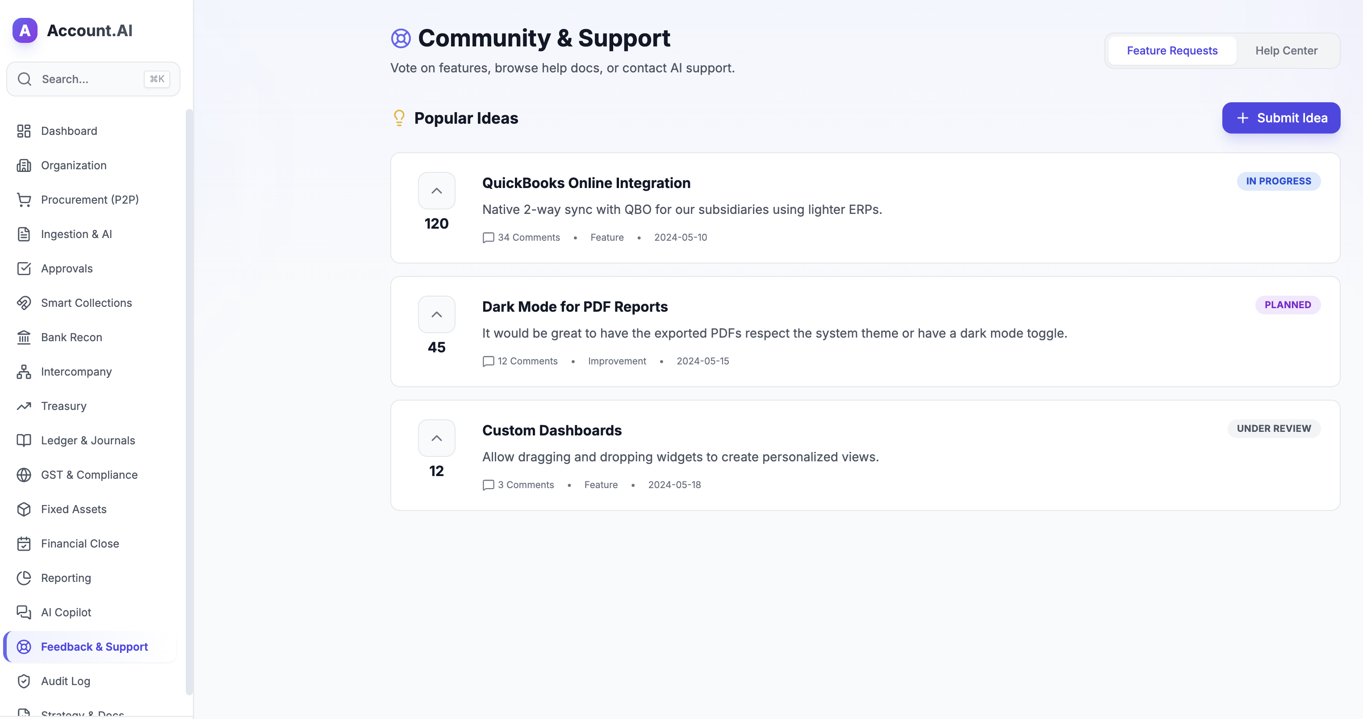The width and height of the screenshot is (1363, 719).
Task: Click the Procurement shopping cart icon
Action: [24, 200]
